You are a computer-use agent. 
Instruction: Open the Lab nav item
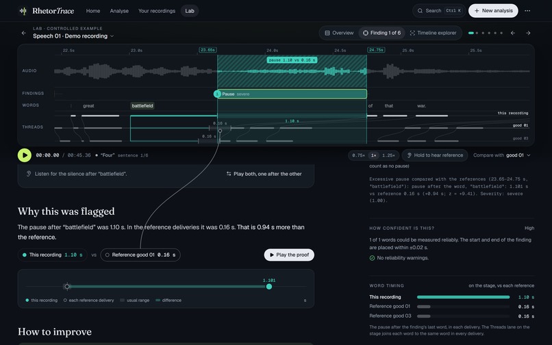(190, 11)
